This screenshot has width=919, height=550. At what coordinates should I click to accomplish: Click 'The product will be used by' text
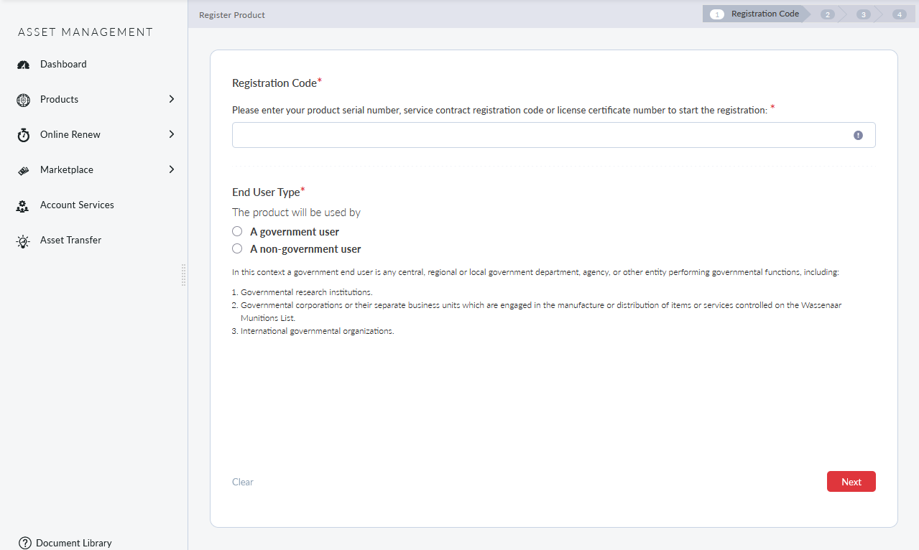click(296, 213)
